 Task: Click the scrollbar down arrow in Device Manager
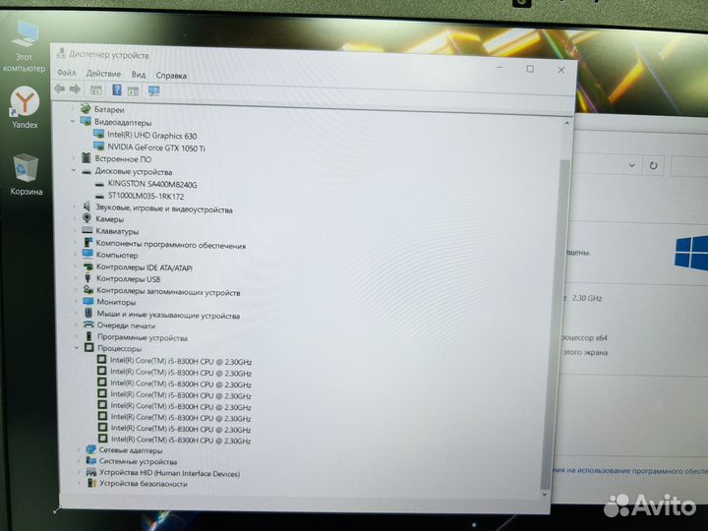click(544, 495)
